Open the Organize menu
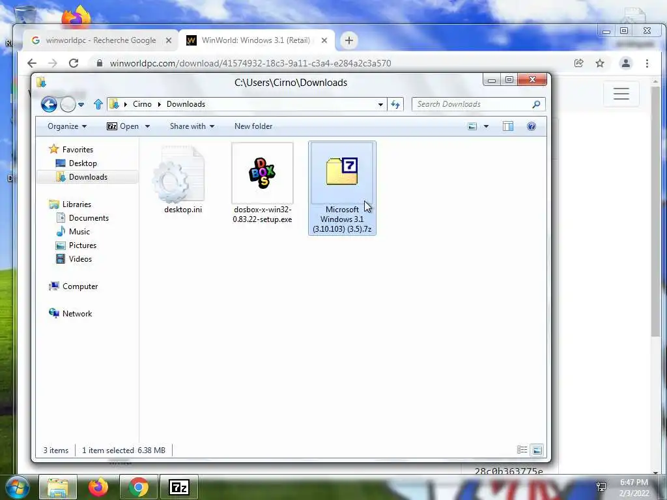 click(x=67, y=126)
